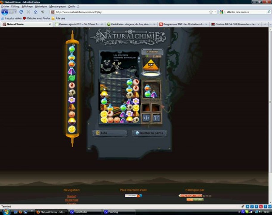
Task: Open the Fichier menu
Action: (x=5, y=7)
